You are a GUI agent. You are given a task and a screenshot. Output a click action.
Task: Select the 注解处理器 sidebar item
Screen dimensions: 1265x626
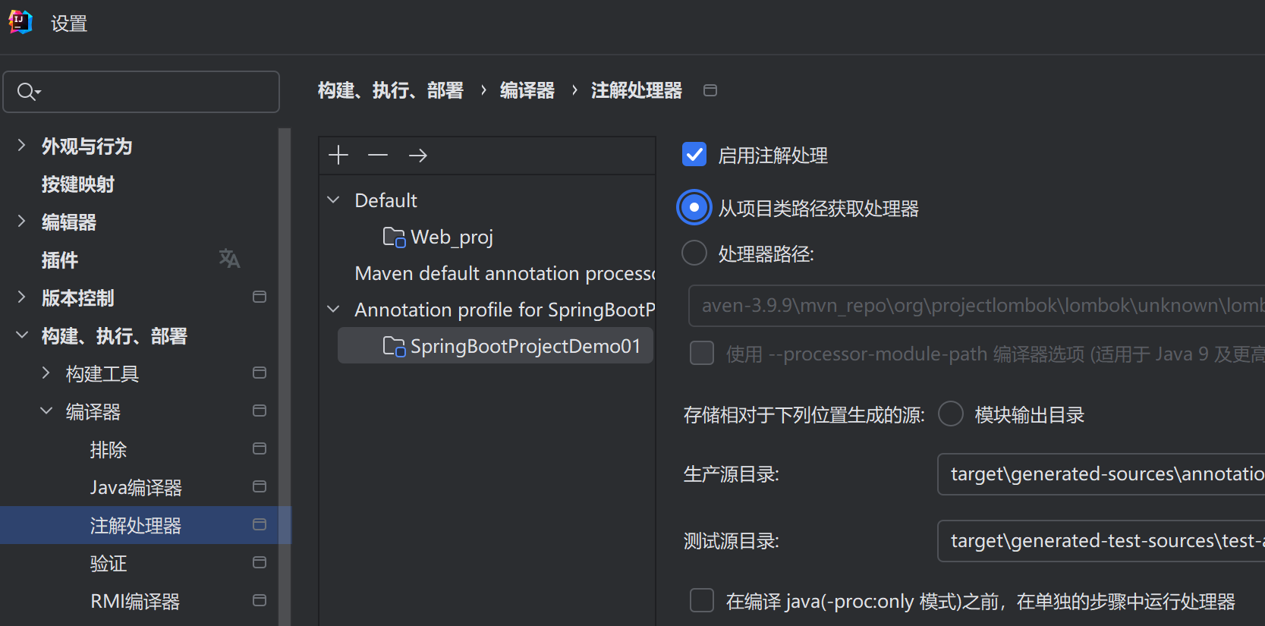pyautogui.click(x=146, y=525)
